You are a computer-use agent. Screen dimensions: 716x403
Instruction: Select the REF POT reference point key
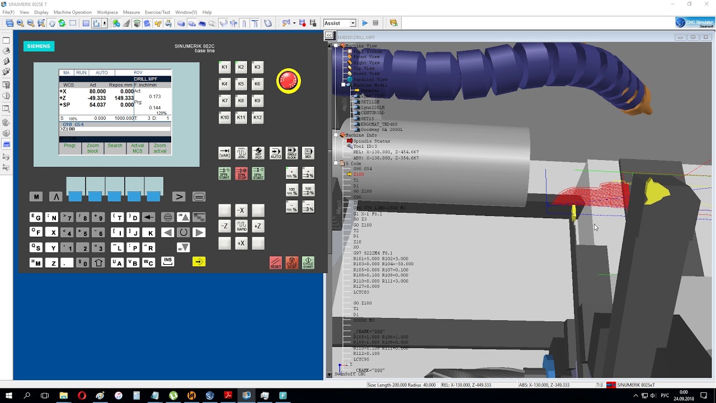click(258, 153)
